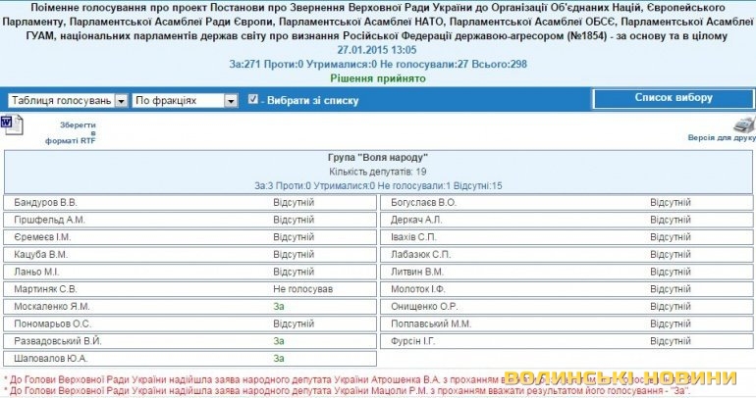Click on deputy Москаленко Я.М. name

[52, 307]
